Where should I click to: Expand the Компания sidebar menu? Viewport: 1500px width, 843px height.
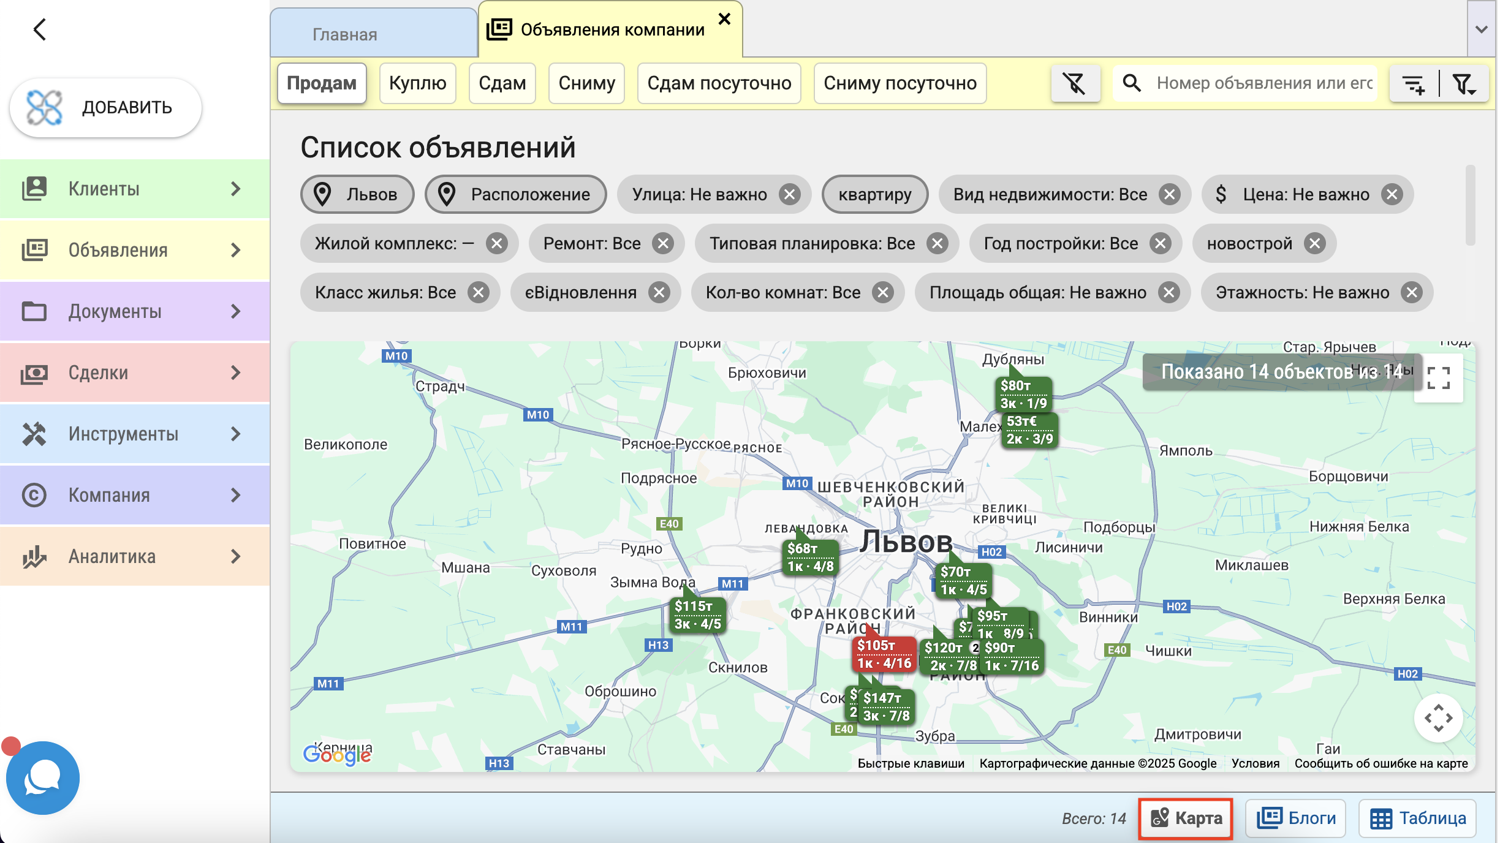(135, 495)
